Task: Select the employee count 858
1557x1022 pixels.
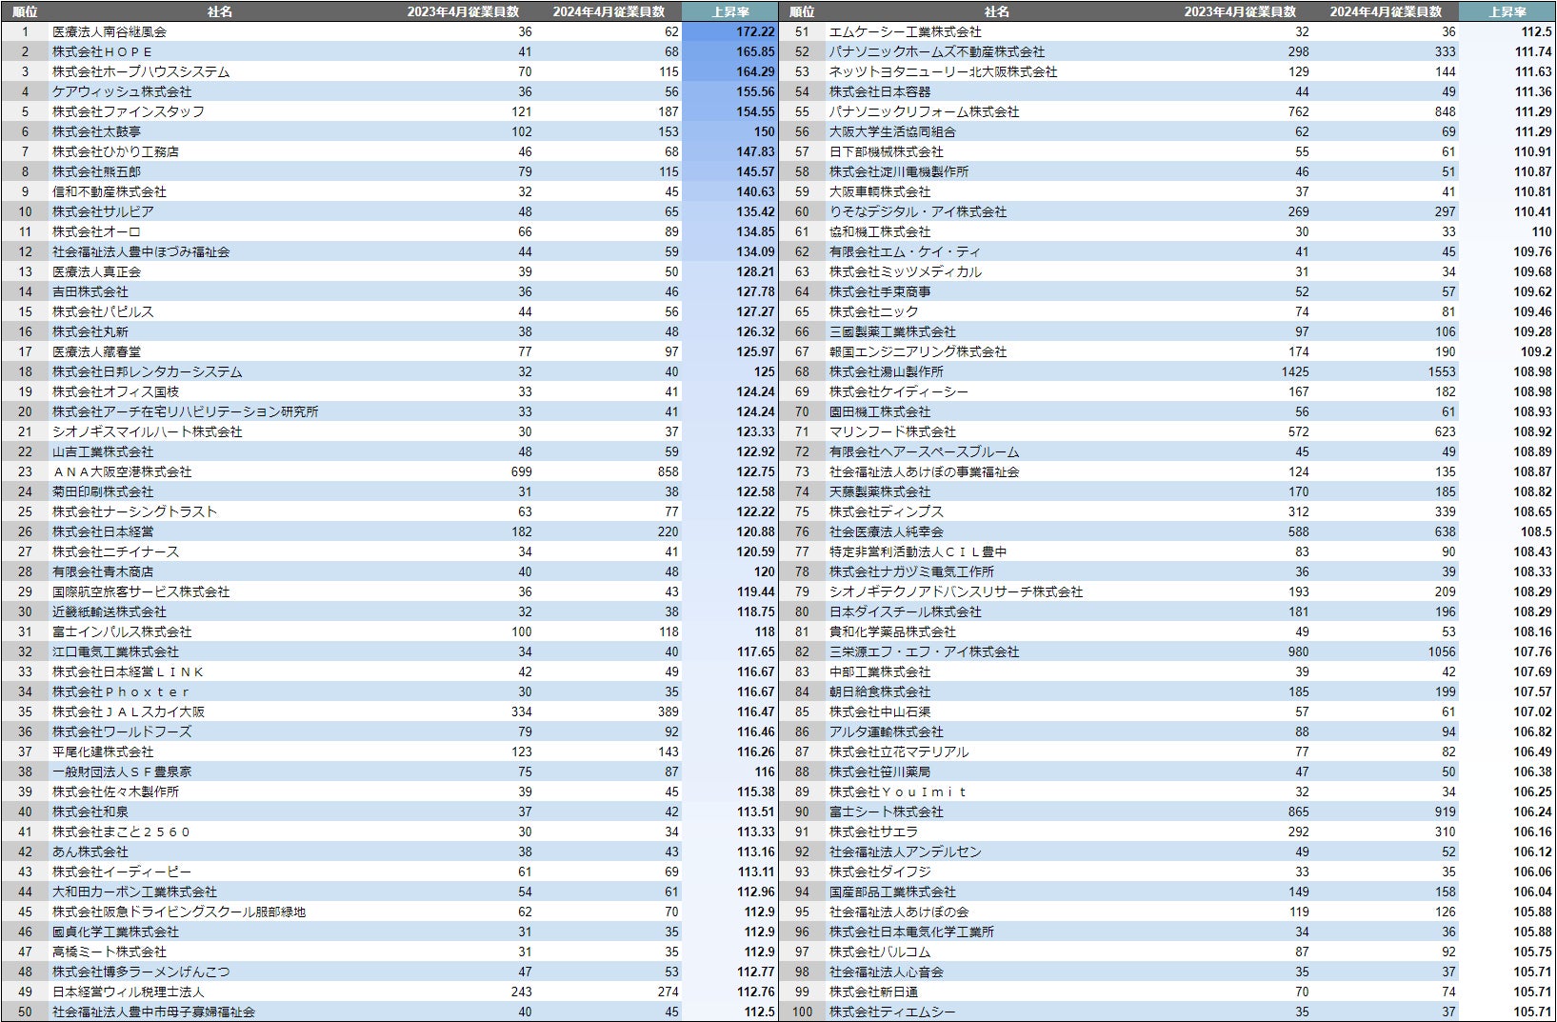Action: pyautogui.click(x=669, y=471)
